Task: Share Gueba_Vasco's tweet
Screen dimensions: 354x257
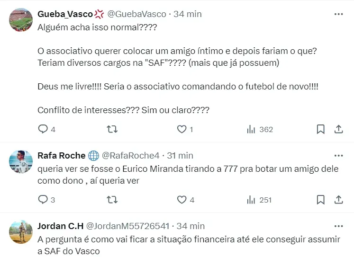Action: click(338, 129)
